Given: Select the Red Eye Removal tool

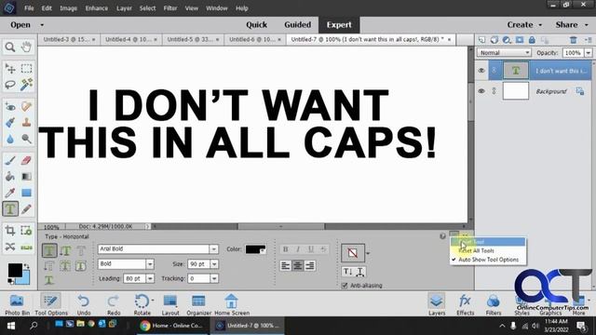Looking at the screenshot, I should [10, 106].
